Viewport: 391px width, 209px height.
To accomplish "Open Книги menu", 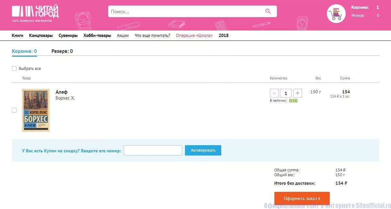I will [x=17, y=36].
